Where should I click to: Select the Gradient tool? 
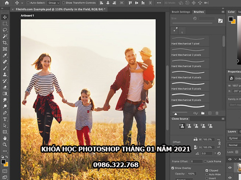tap(5, 94)
